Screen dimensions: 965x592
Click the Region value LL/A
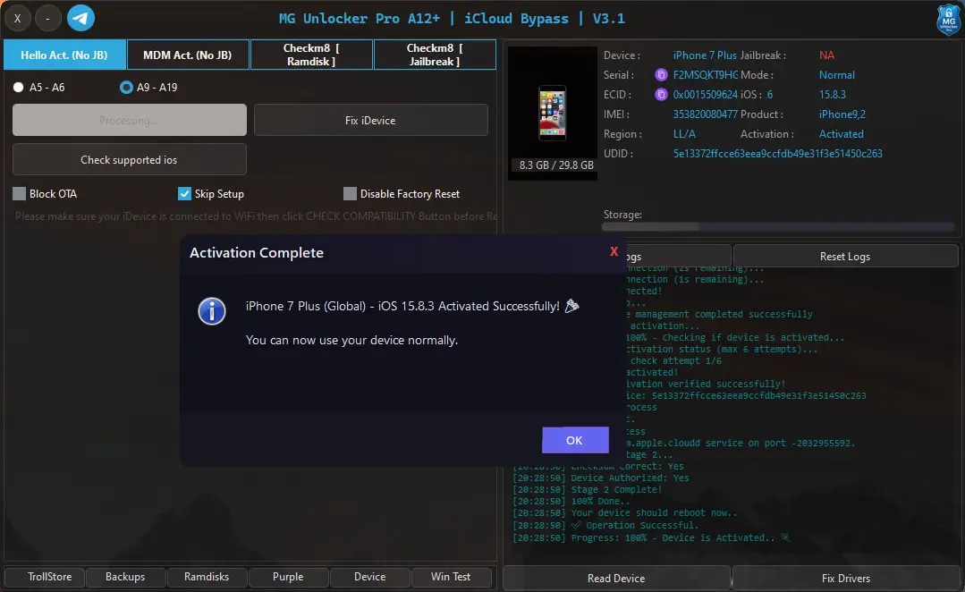(684, 133)
